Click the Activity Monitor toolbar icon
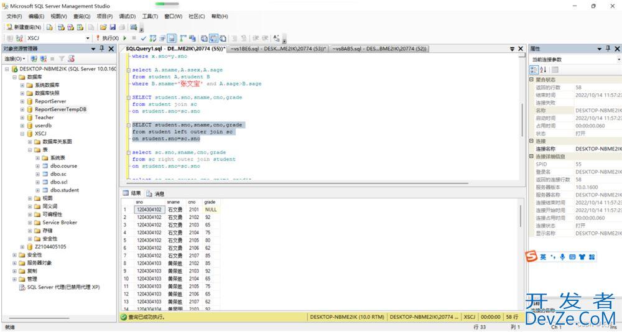Viewport: 622px width, 332px height. [133, 27]
